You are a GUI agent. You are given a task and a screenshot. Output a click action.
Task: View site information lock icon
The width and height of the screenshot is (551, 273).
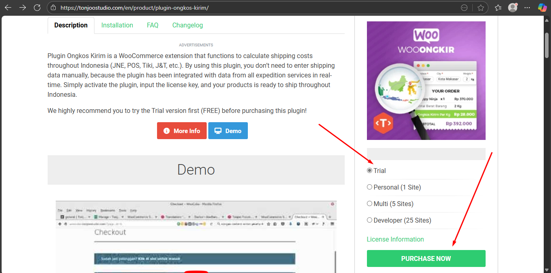(x=53, y=8)
